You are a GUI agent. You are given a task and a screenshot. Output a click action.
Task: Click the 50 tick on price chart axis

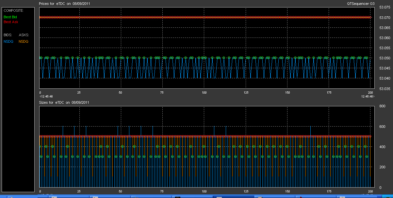tap(121, 93)
